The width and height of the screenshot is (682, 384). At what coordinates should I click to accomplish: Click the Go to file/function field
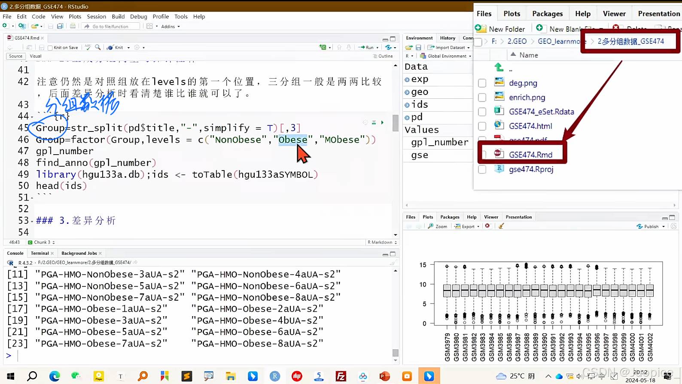coord(111,26)
